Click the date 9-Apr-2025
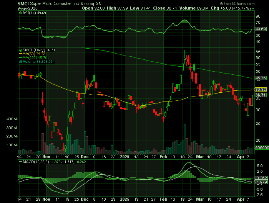269x203 pixels. pyautogui.click(x=27, y=8)
